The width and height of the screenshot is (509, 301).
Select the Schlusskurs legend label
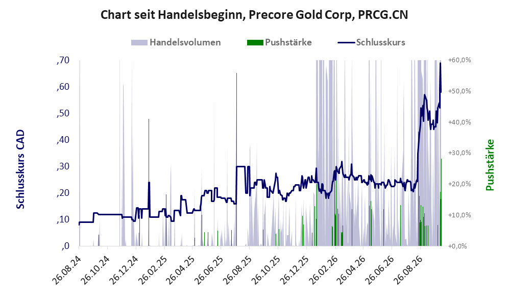tap(380, 42)
